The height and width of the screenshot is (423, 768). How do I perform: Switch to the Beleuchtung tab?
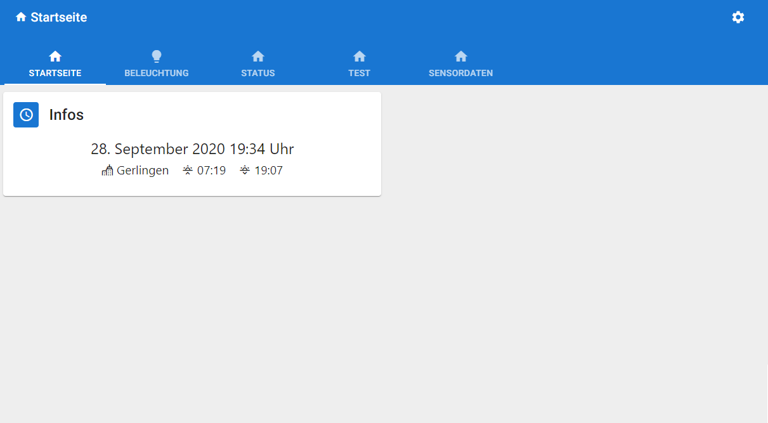157,73
